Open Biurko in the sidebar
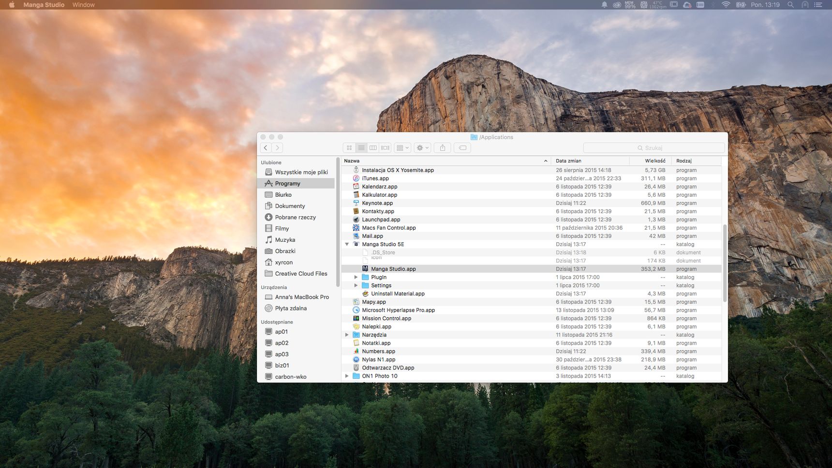 296,195
